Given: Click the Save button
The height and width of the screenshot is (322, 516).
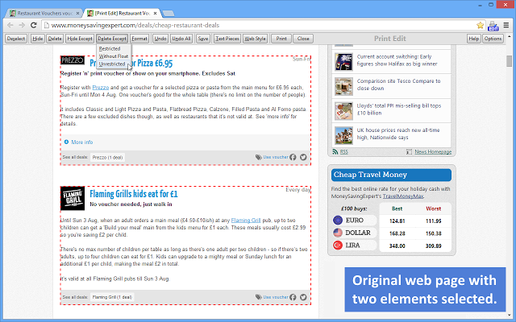Looking at the screenshot, I should [x=203, y=39].
